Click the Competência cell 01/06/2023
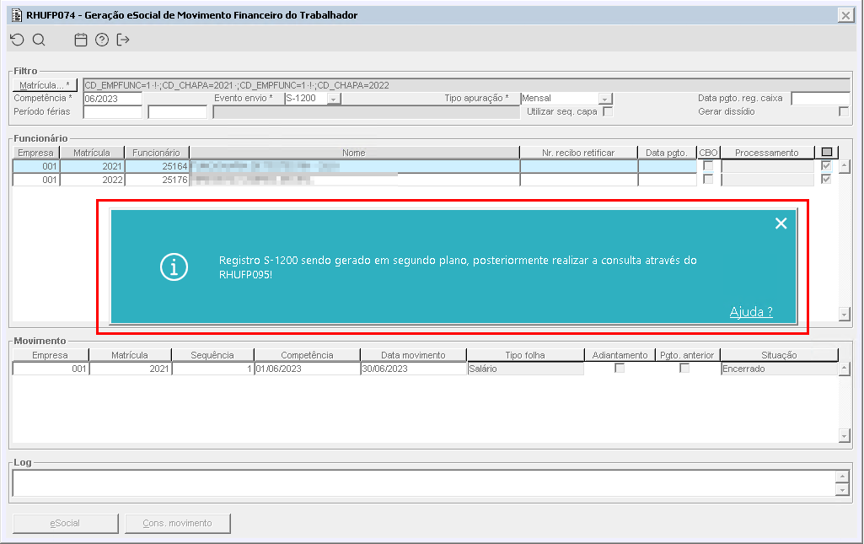864x544 pixels. [307, 369]
